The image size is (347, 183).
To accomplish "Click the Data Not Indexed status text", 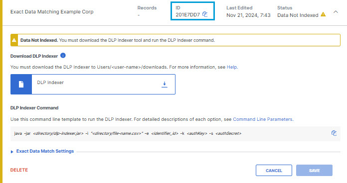I will (x=298, y=15).
